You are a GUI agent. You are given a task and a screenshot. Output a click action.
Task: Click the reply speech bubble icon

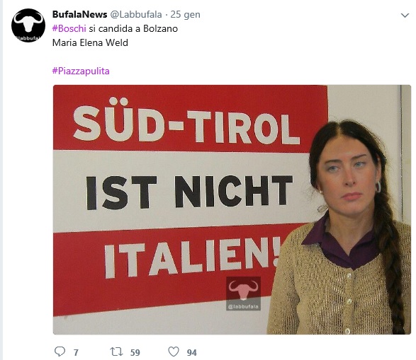click(60, 352)
